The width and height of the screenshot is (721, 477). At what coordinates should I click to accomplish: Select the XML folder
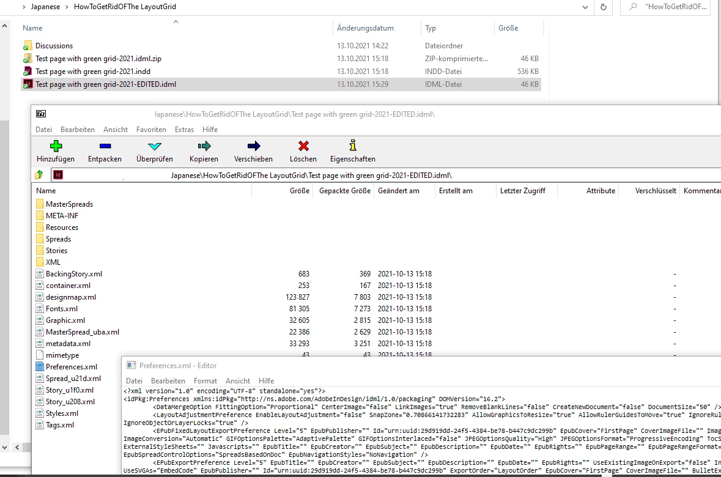tap(53, 262)
